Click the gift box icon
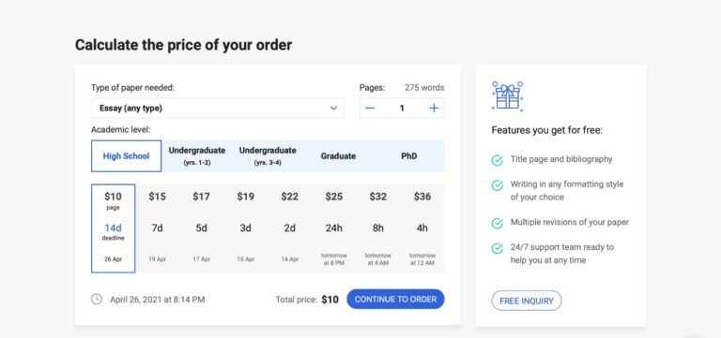The width and height of the screenshot is (721, 338). 508,96
